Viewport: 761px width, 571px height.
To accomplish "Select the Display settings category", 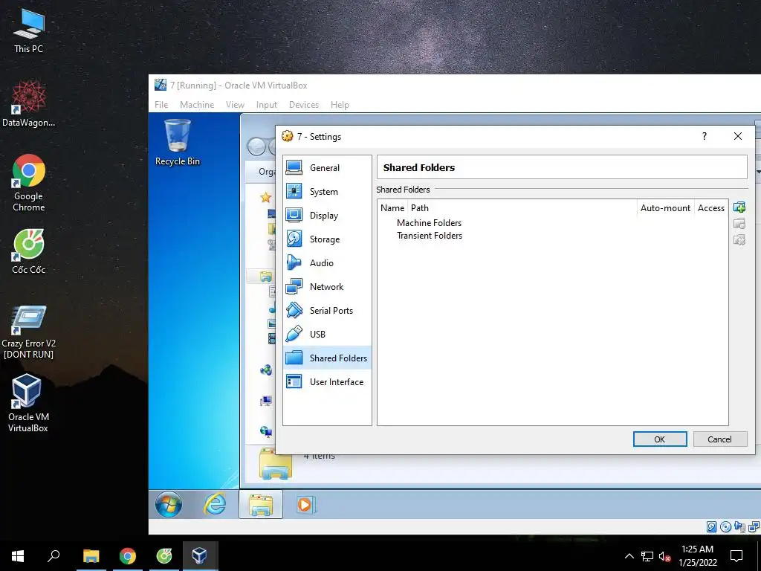I will click(x=327, y=215).
